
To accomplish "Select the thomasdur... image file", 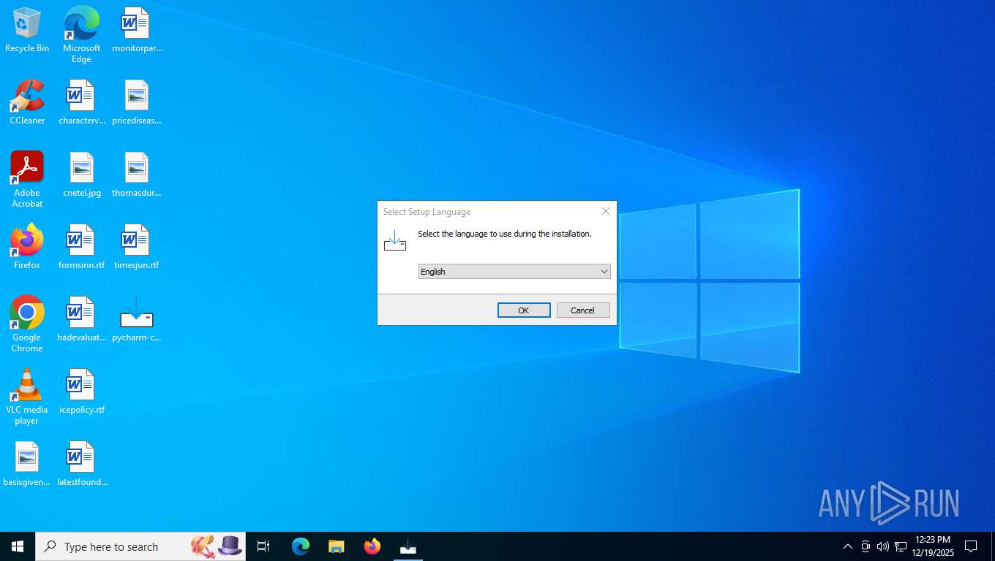I will (x=137, y=175).
